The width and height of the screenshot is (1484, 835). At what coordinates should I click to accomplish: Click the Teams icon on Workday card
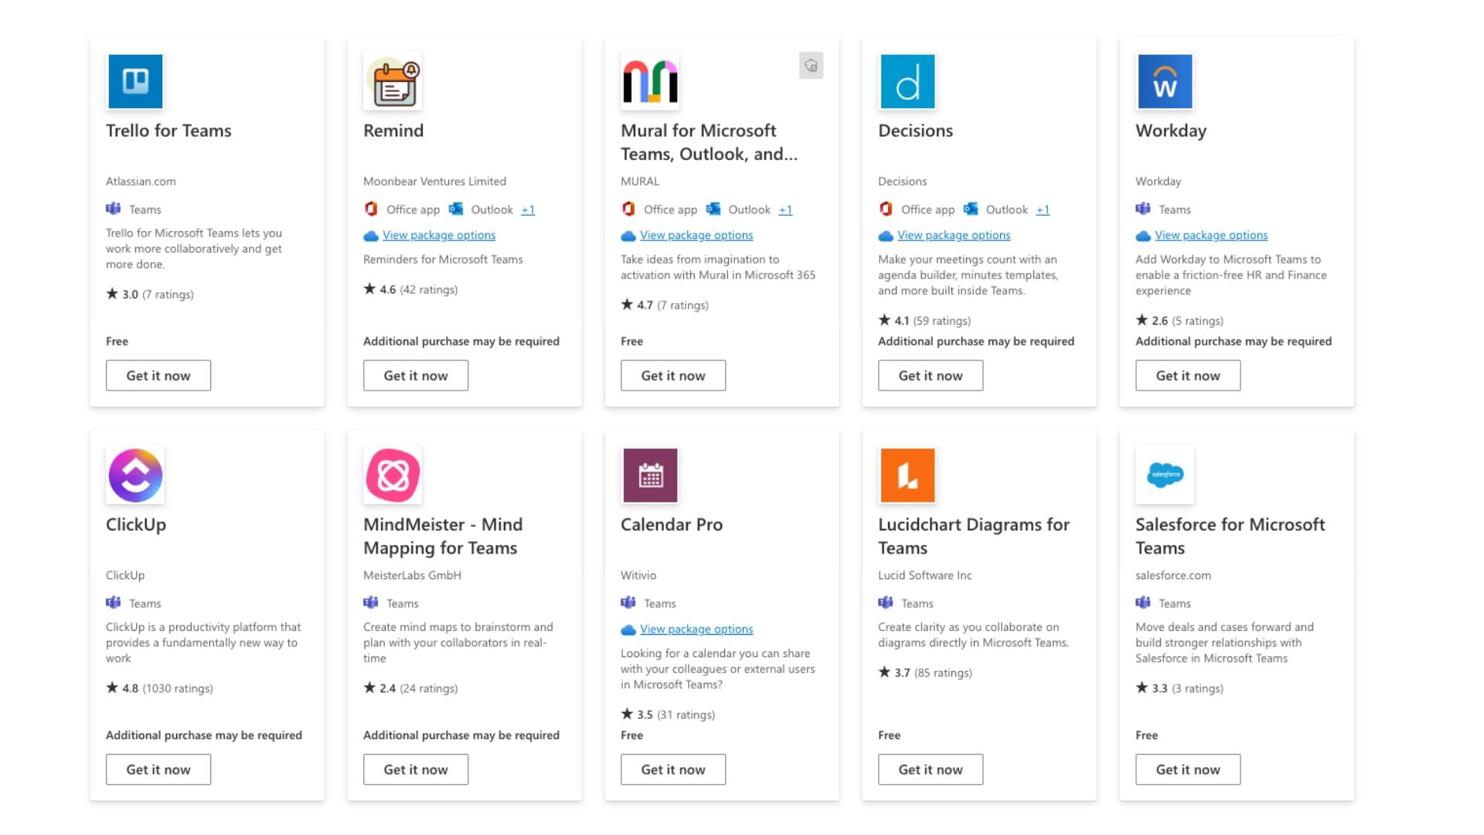[x=1143, y=209]
